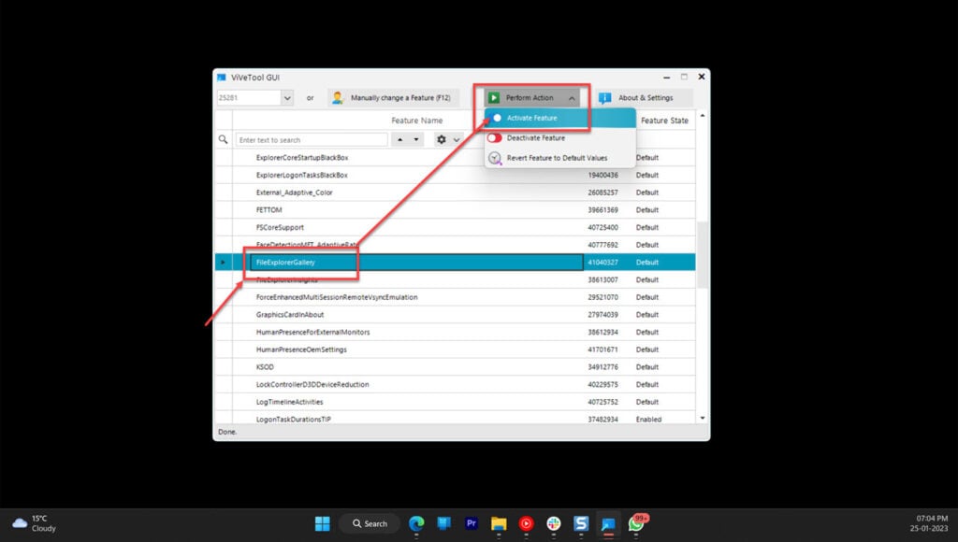Jump to next search match with down arrow
Screen dimensions: 958x542
(x=416, y=140)
